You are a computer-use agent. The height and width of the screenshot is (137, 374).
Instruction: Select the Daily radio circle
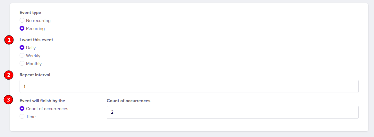click(x=22, y=48)
